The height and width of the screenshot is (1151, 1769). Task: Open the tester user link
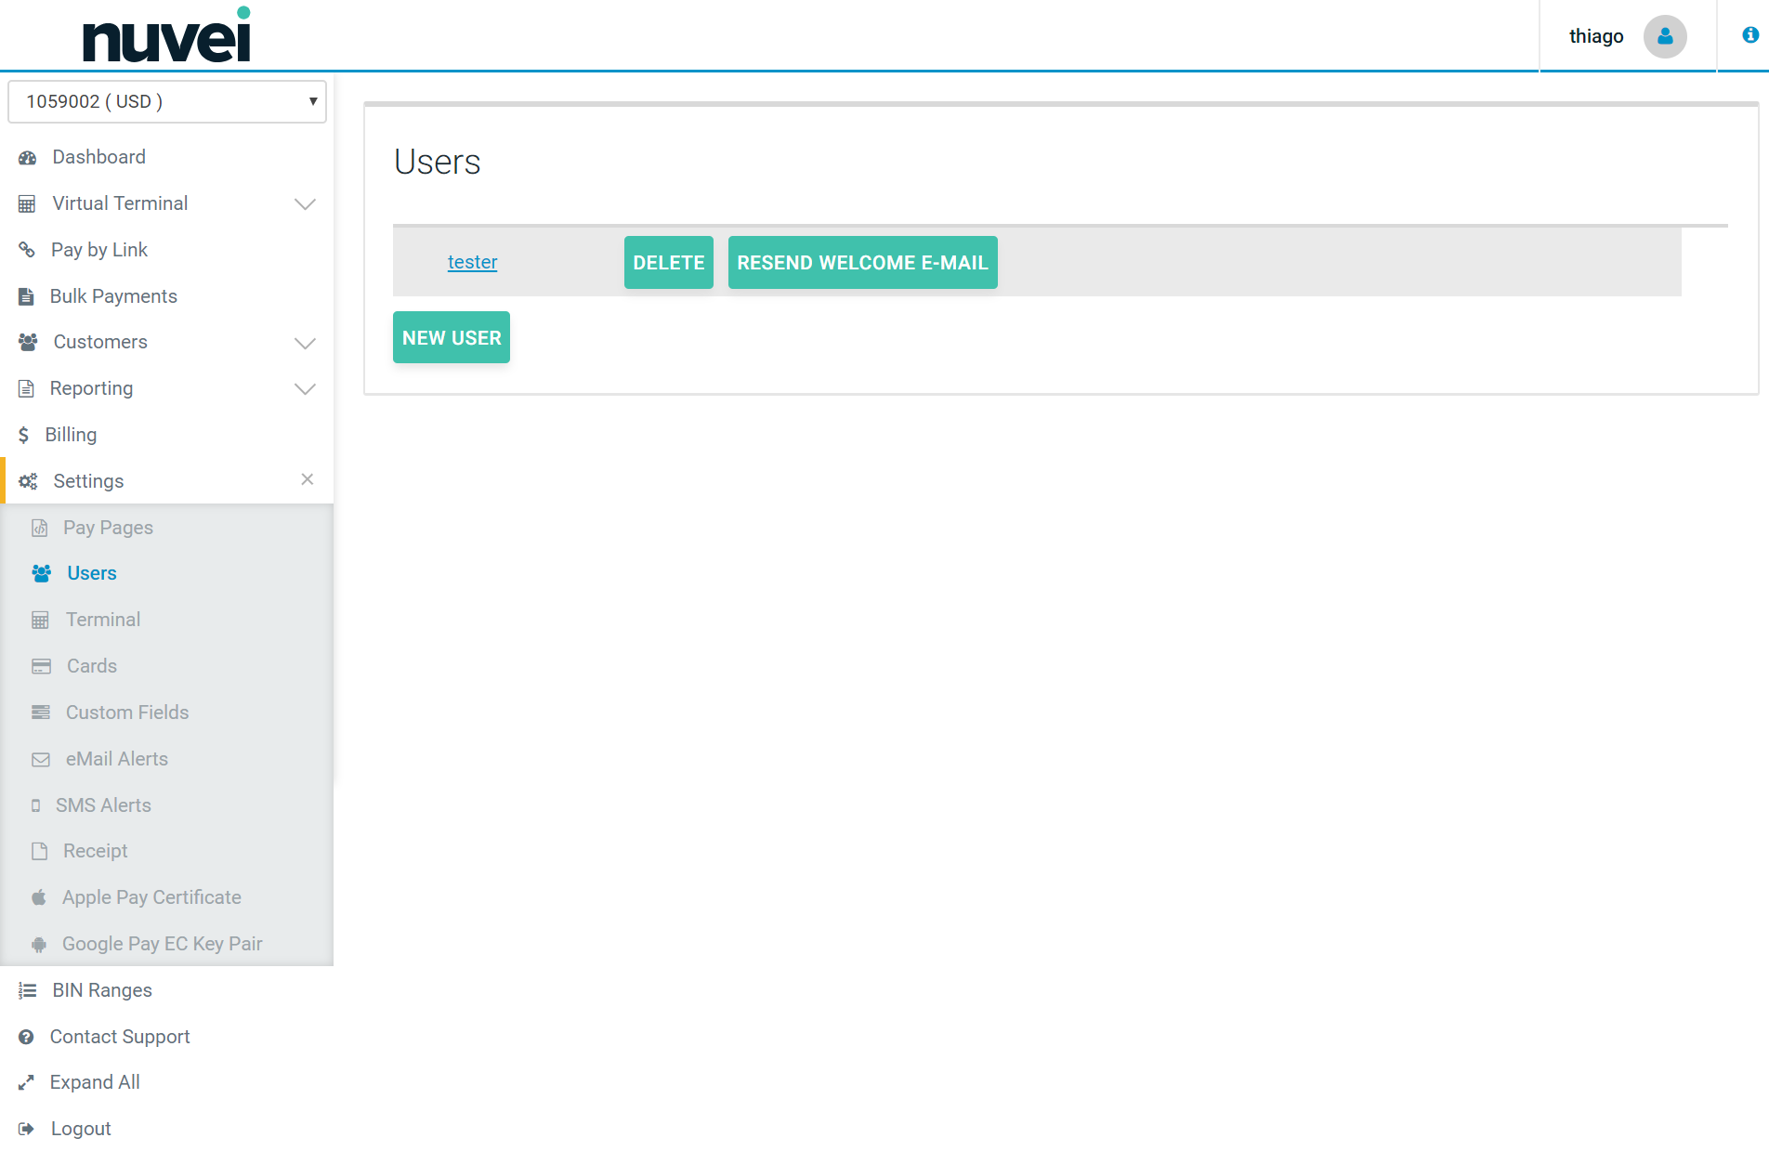(x=472, y=262)
